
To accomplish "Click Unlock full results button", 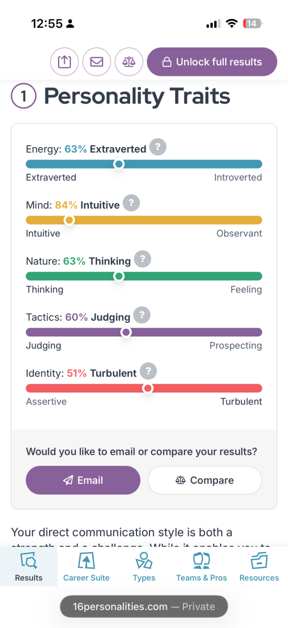I will [x=212, y=62].
